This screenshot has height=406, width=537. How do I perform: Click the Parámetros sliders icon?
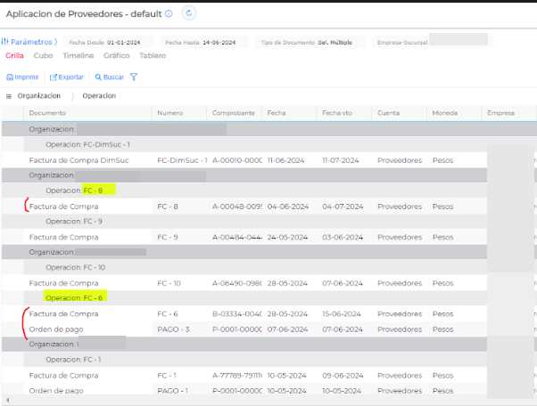[x=4, y=42]
